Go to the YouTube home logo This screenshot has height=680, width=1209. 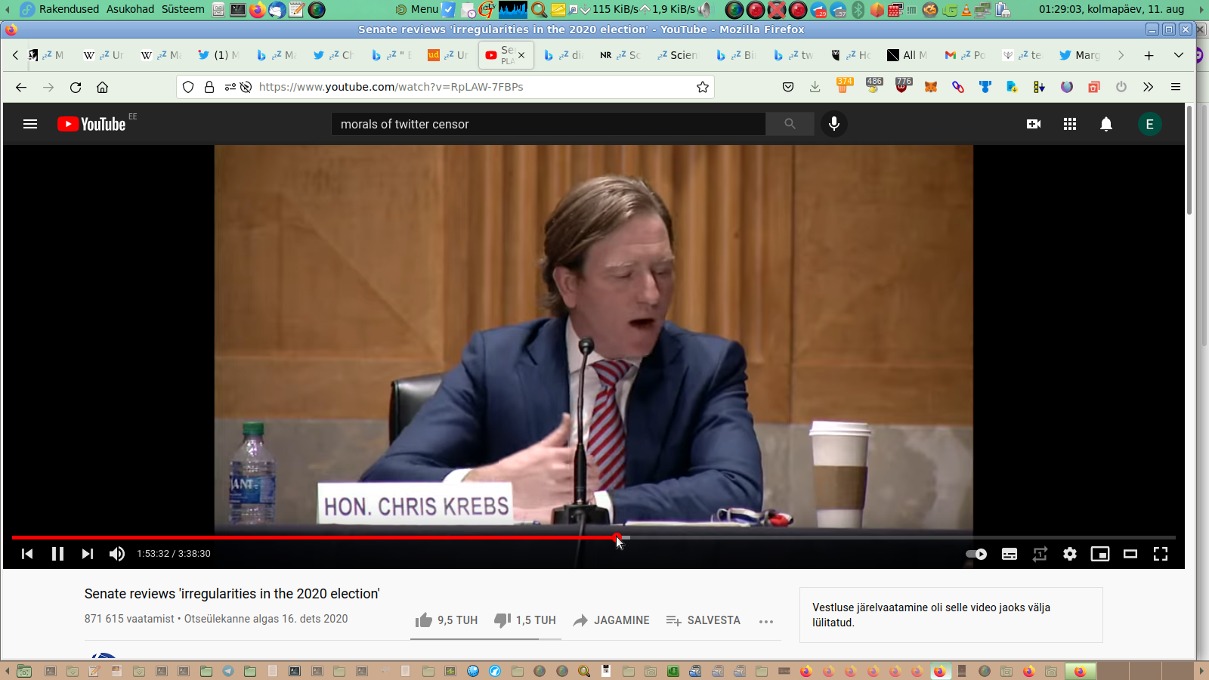pyautogui.click(x=91, y=124)
